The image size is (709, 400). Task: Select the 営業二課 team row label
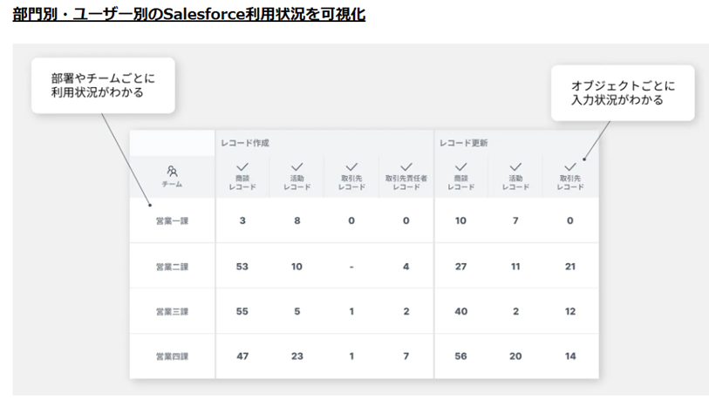[x=172, y=267]
